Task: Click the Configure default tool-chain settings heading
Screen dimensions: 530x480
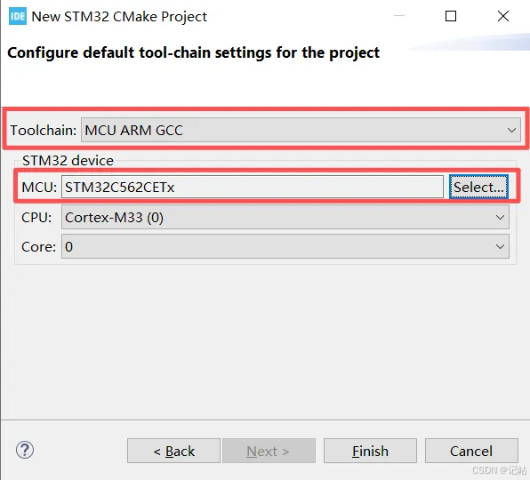Action: click(x=193, y=52)
